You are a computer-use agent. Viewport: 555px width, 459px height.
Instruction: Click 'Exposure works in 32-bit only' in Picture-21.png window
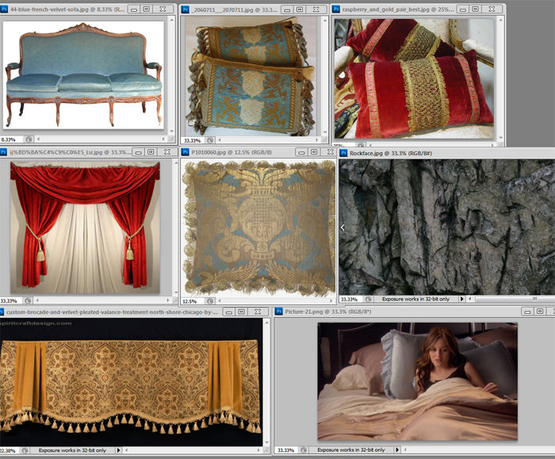click(350, 449)
